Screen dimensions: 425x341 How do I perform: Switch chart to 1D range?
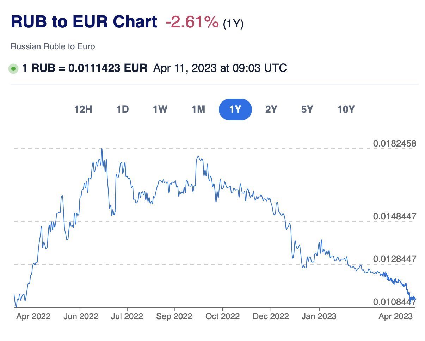[122, 110]
